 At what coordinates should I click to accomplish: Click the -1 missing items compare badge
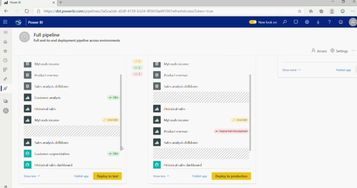(x=137, y=74)
